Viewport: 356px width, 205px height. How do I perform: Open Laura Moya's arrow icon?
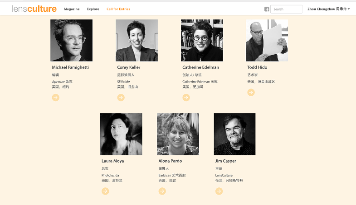[x=105, y=191]
